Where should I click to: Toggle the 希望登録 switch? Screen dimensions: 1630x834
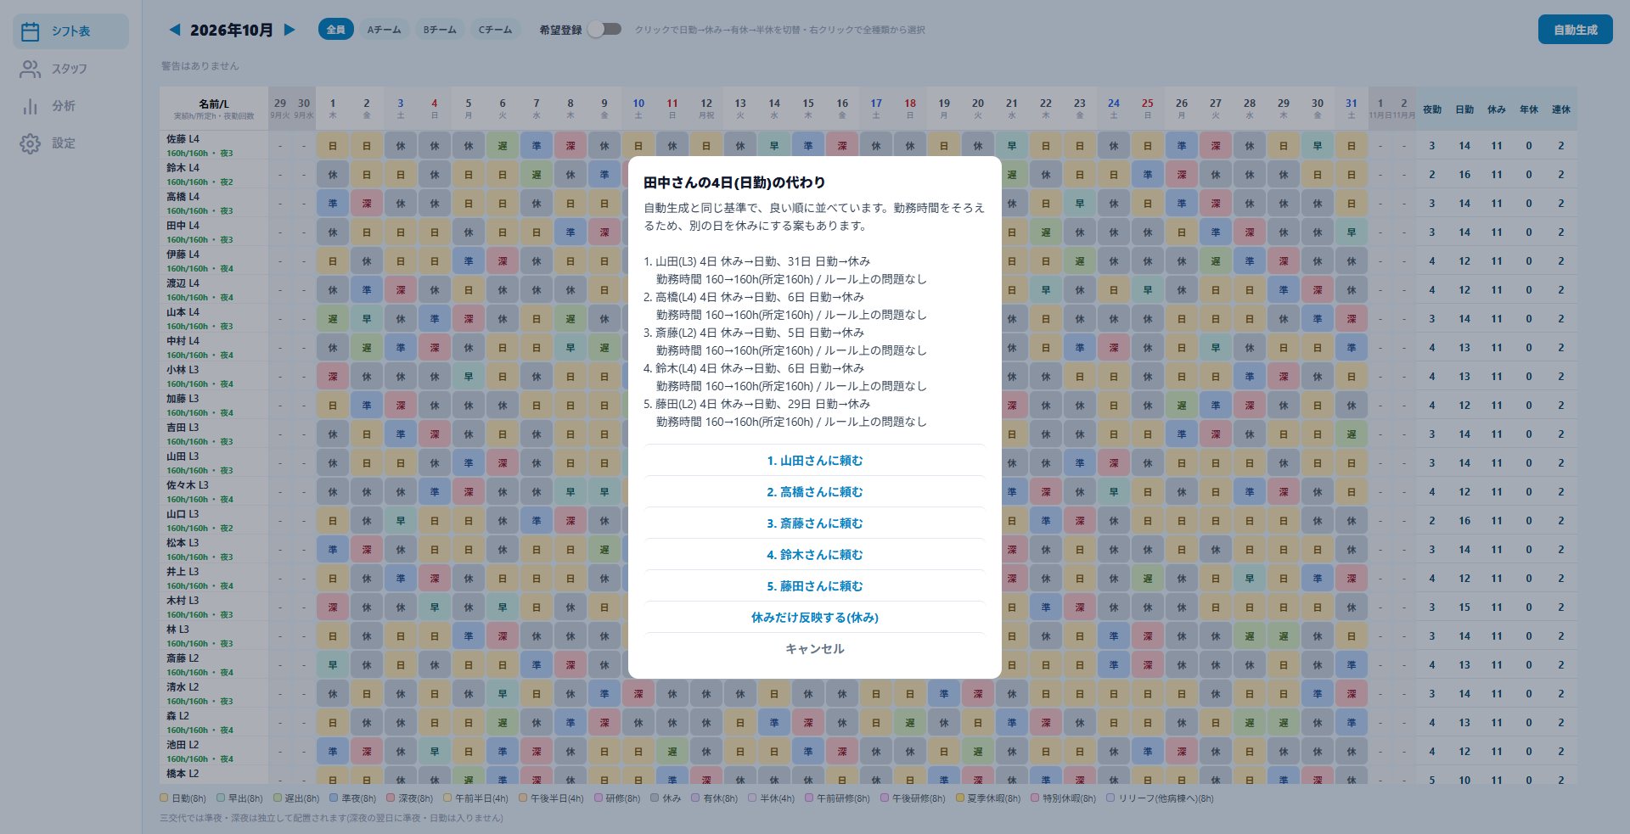coord(604,30)
